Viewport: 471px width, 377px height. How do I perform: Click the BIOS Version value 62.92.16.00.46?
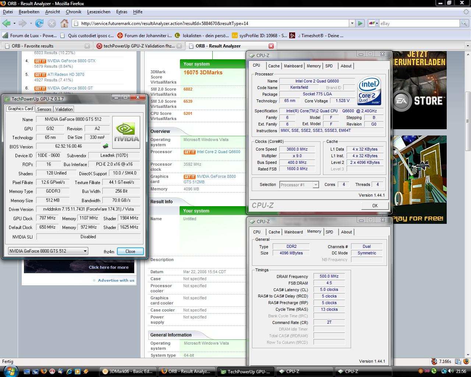pos(68,147)
